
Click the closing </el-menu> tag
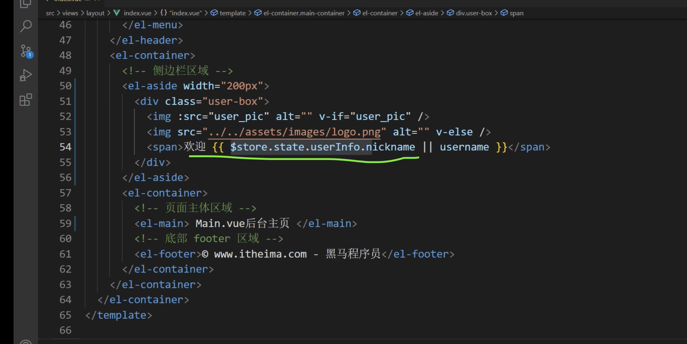(153, 25)
